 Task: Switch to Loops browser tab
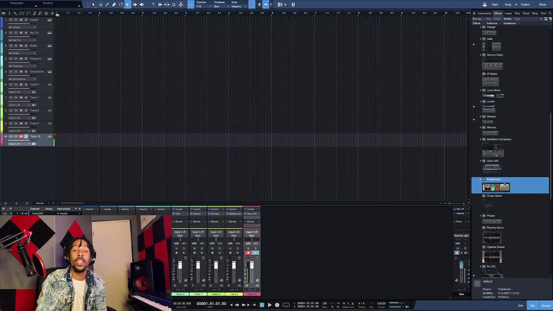click(x=508, y=13)
